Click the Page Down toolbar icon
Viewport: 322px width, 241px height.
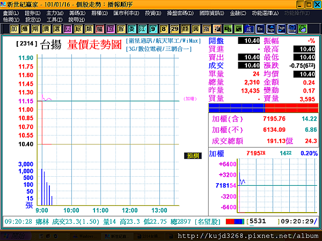coord(281,29)
